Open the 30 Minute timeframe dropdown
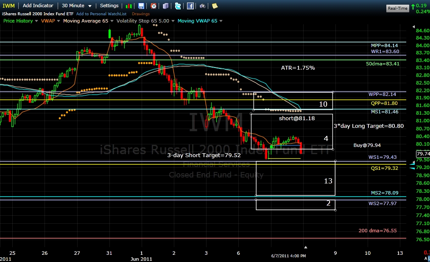Image resolution: width=430 pixels, height=262 pixels. (x=90, y=6)
